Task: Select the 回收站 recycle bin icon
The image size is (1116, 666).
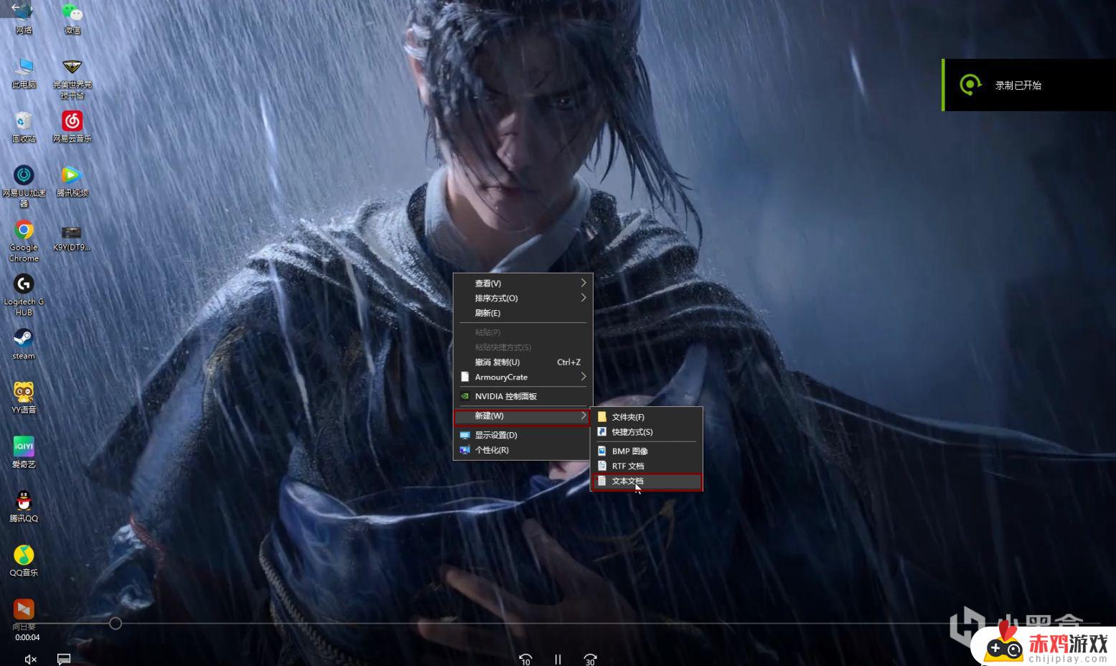Action: pyautogui.click(x=24, y=127)
